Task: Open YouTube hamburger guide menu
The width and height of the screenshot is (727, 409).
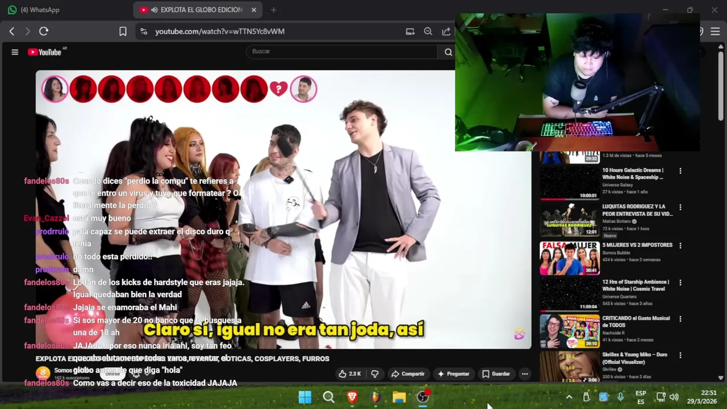Action: [15, 52]
